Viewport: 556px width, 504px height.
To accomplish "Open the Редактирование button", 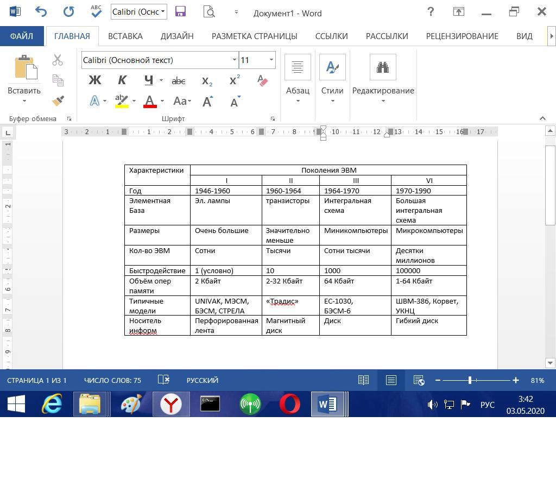I will pyautogui.click(x=383, y=79).
